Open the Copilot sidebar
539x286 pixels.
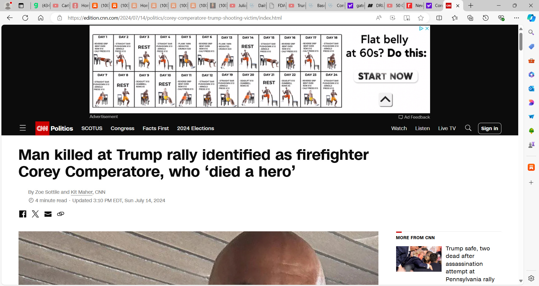point(531,18)
